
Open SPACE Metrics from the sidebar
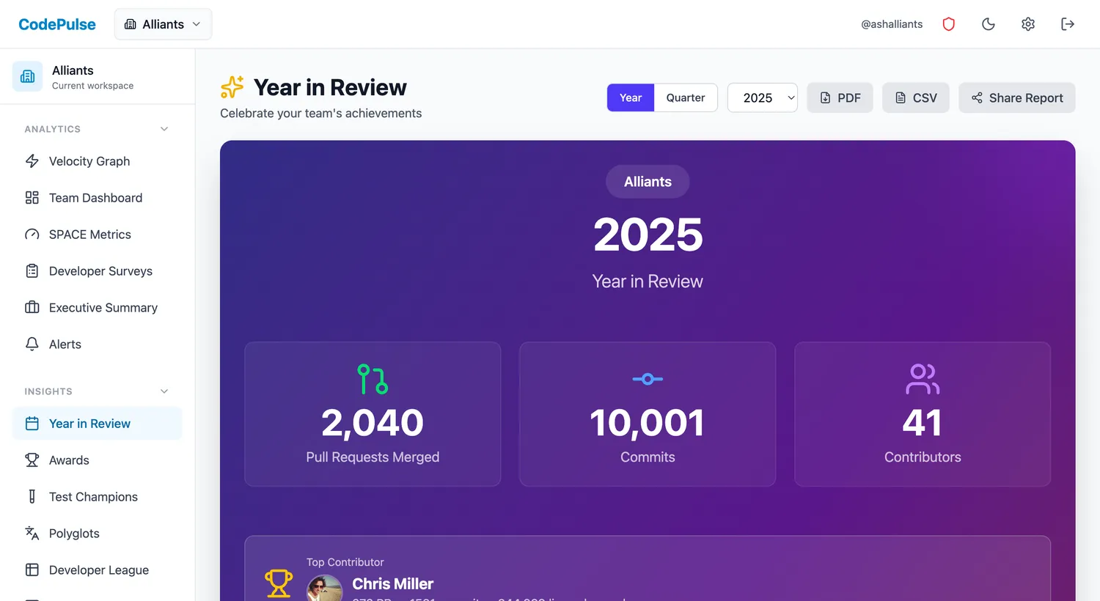(x=32, y=235)
